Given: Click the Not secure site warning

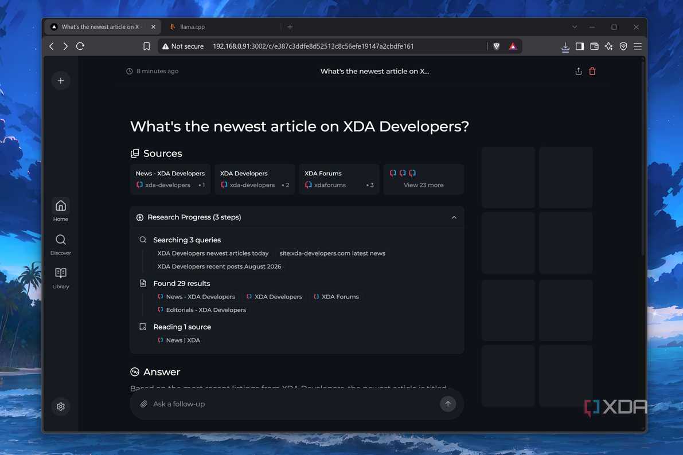Looking at the screenshot, I should 183,46.
